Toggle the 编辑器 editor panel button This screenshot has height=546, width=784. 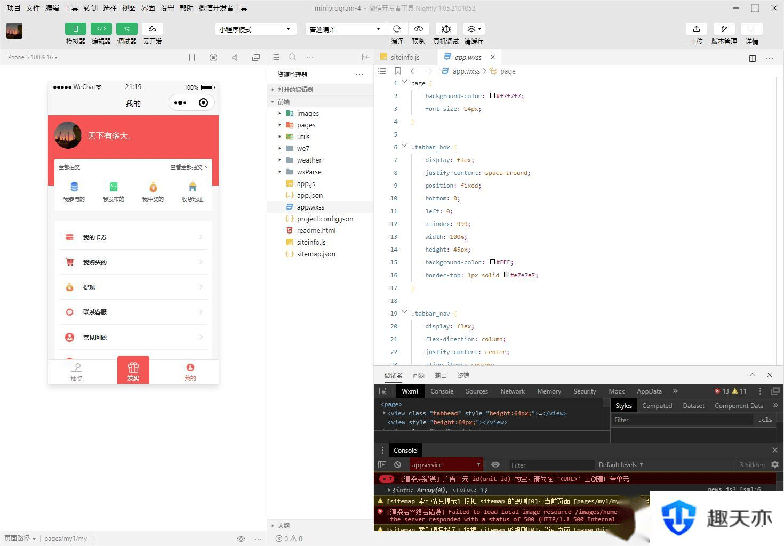[101, 29]
